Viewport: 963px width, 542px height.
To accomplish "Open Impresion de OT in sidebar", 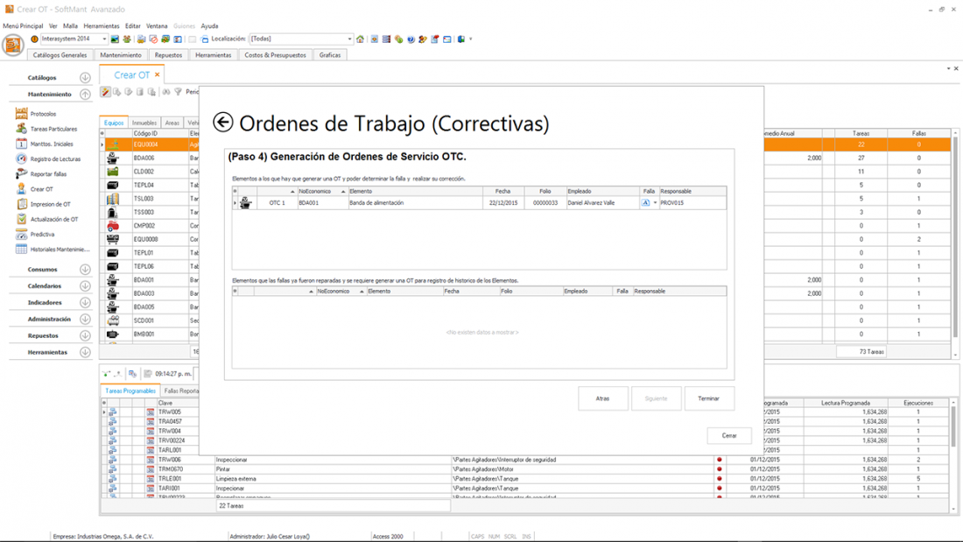I will pyautogui.click(x=50, y=204).
